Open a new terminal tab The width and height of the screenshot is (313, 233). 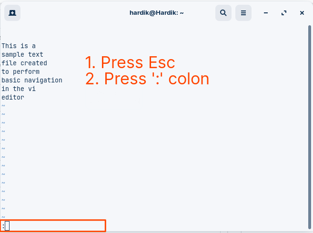coord(12,13)
